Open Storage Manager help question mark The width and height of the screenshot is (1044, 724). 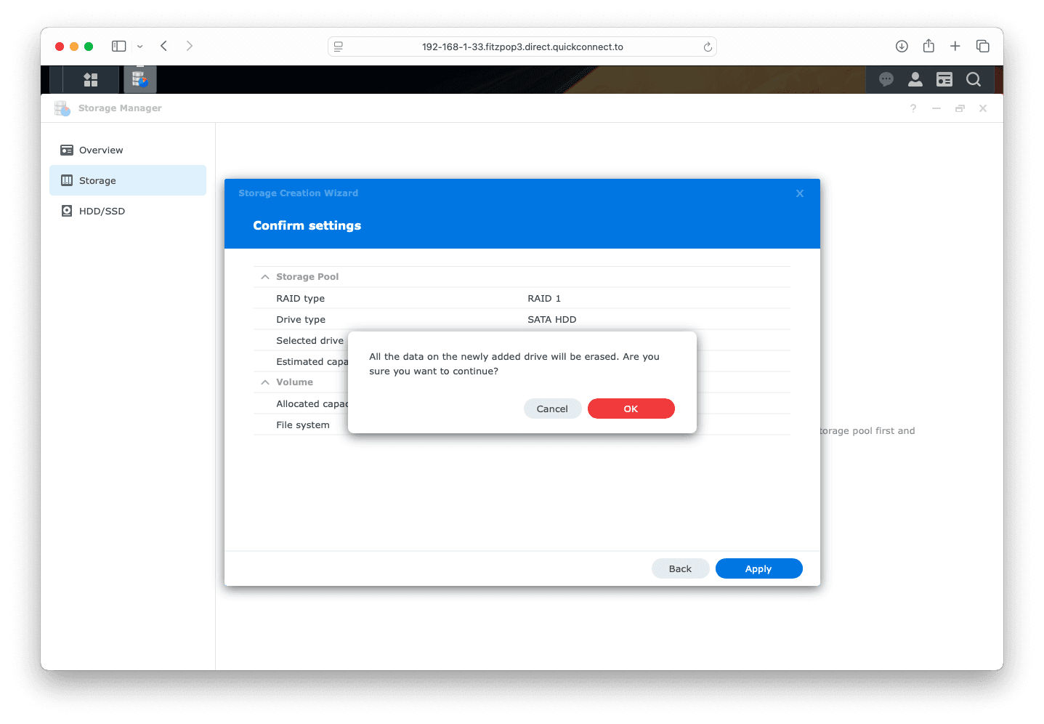[x=913, y=108]
